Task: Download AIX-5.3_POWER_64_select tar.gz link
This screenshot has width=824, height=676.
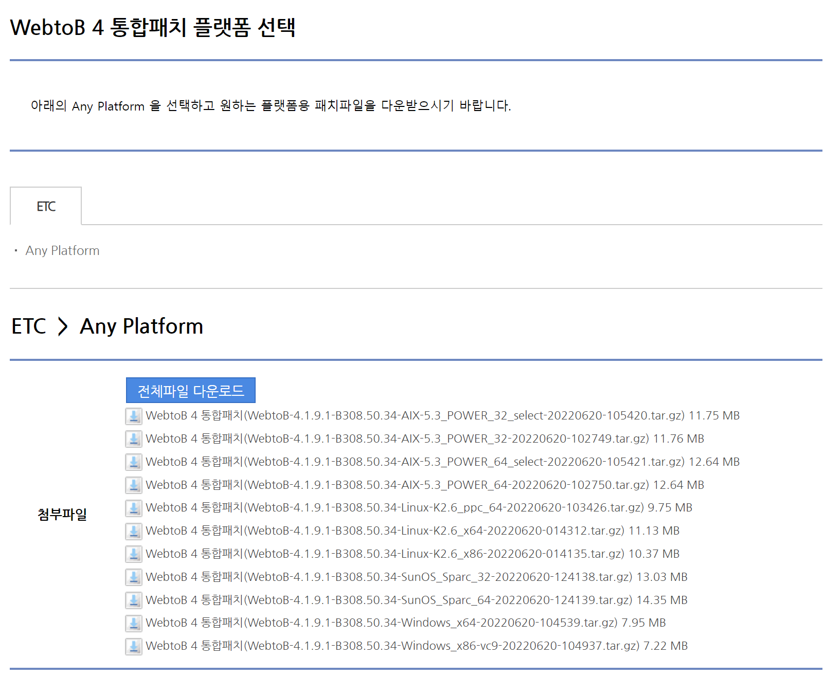Action: [x=442, y=462]
